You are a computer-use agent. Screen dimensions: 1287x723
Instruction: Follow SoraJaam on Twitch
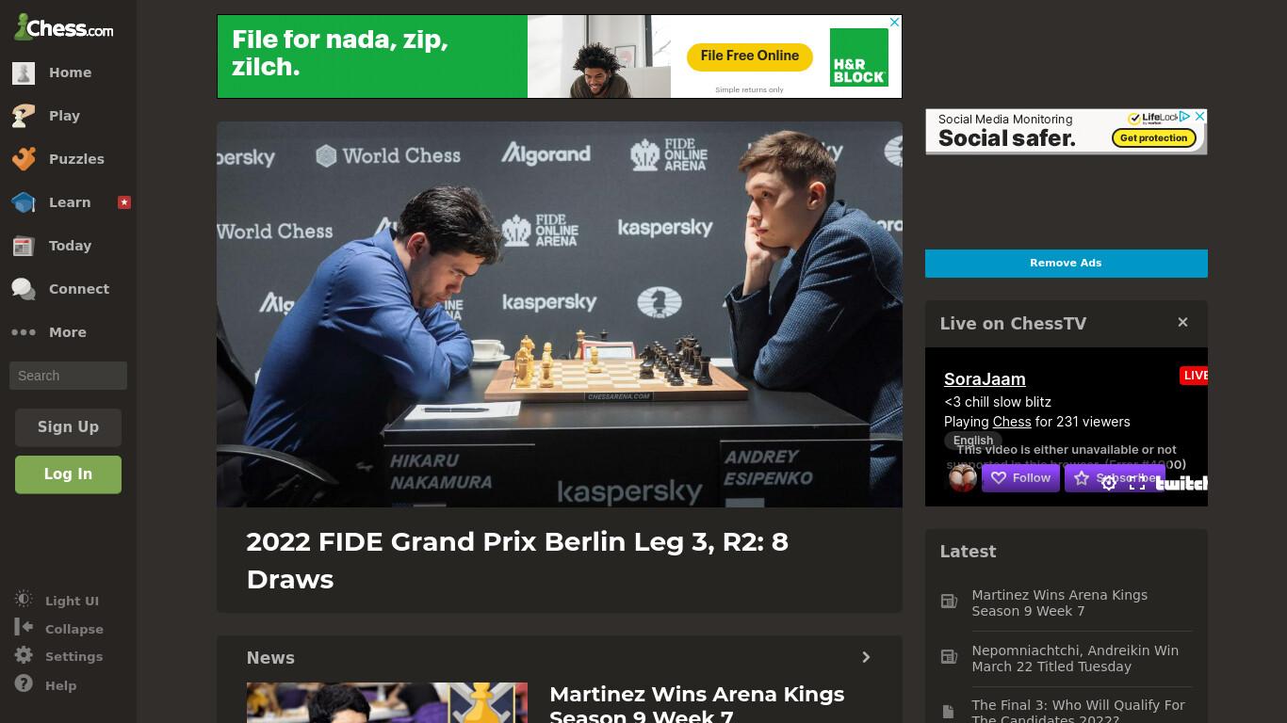[1020, 478]
